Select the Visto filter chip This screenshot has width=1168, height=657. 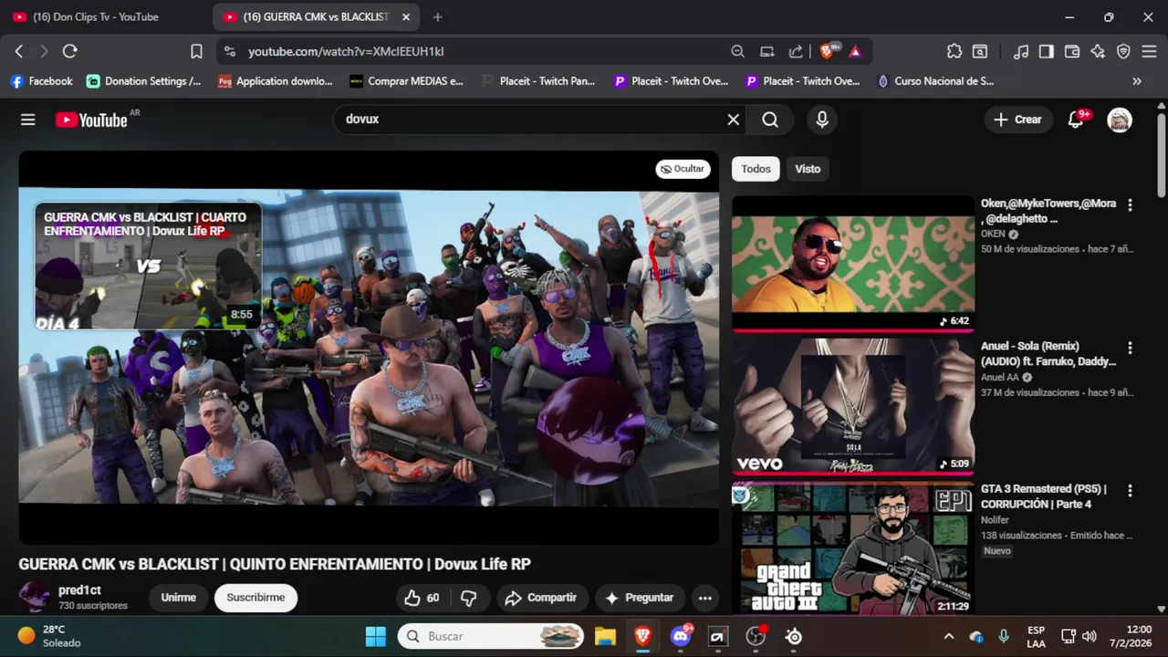coord(808,169)
